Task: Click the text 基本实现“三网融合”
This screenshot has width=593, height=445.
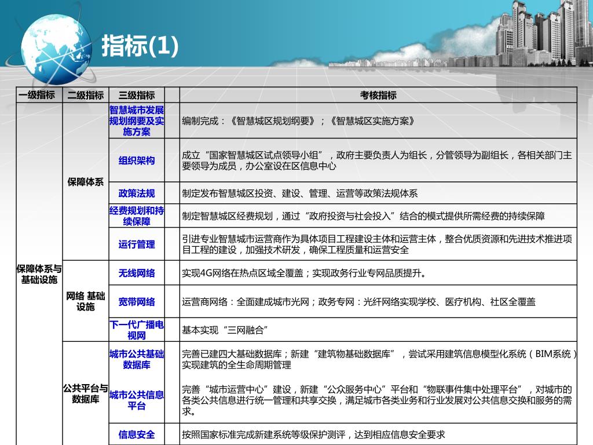Action: 225,330
